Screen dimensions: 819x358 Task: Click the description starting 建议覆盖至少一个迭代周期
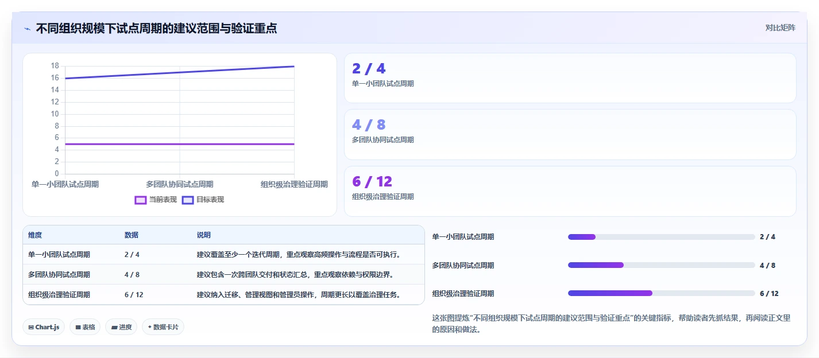[299, 255]
